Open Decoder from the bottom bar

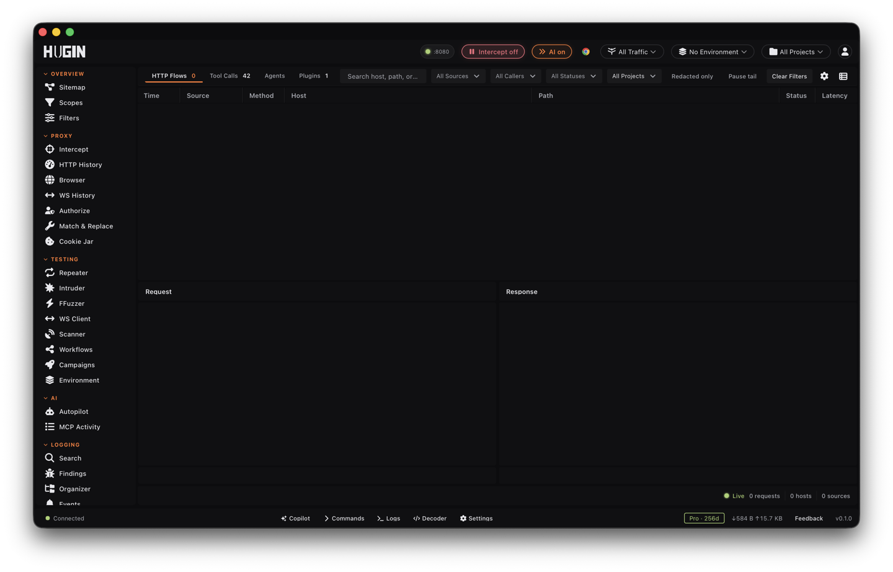(430, 519)
